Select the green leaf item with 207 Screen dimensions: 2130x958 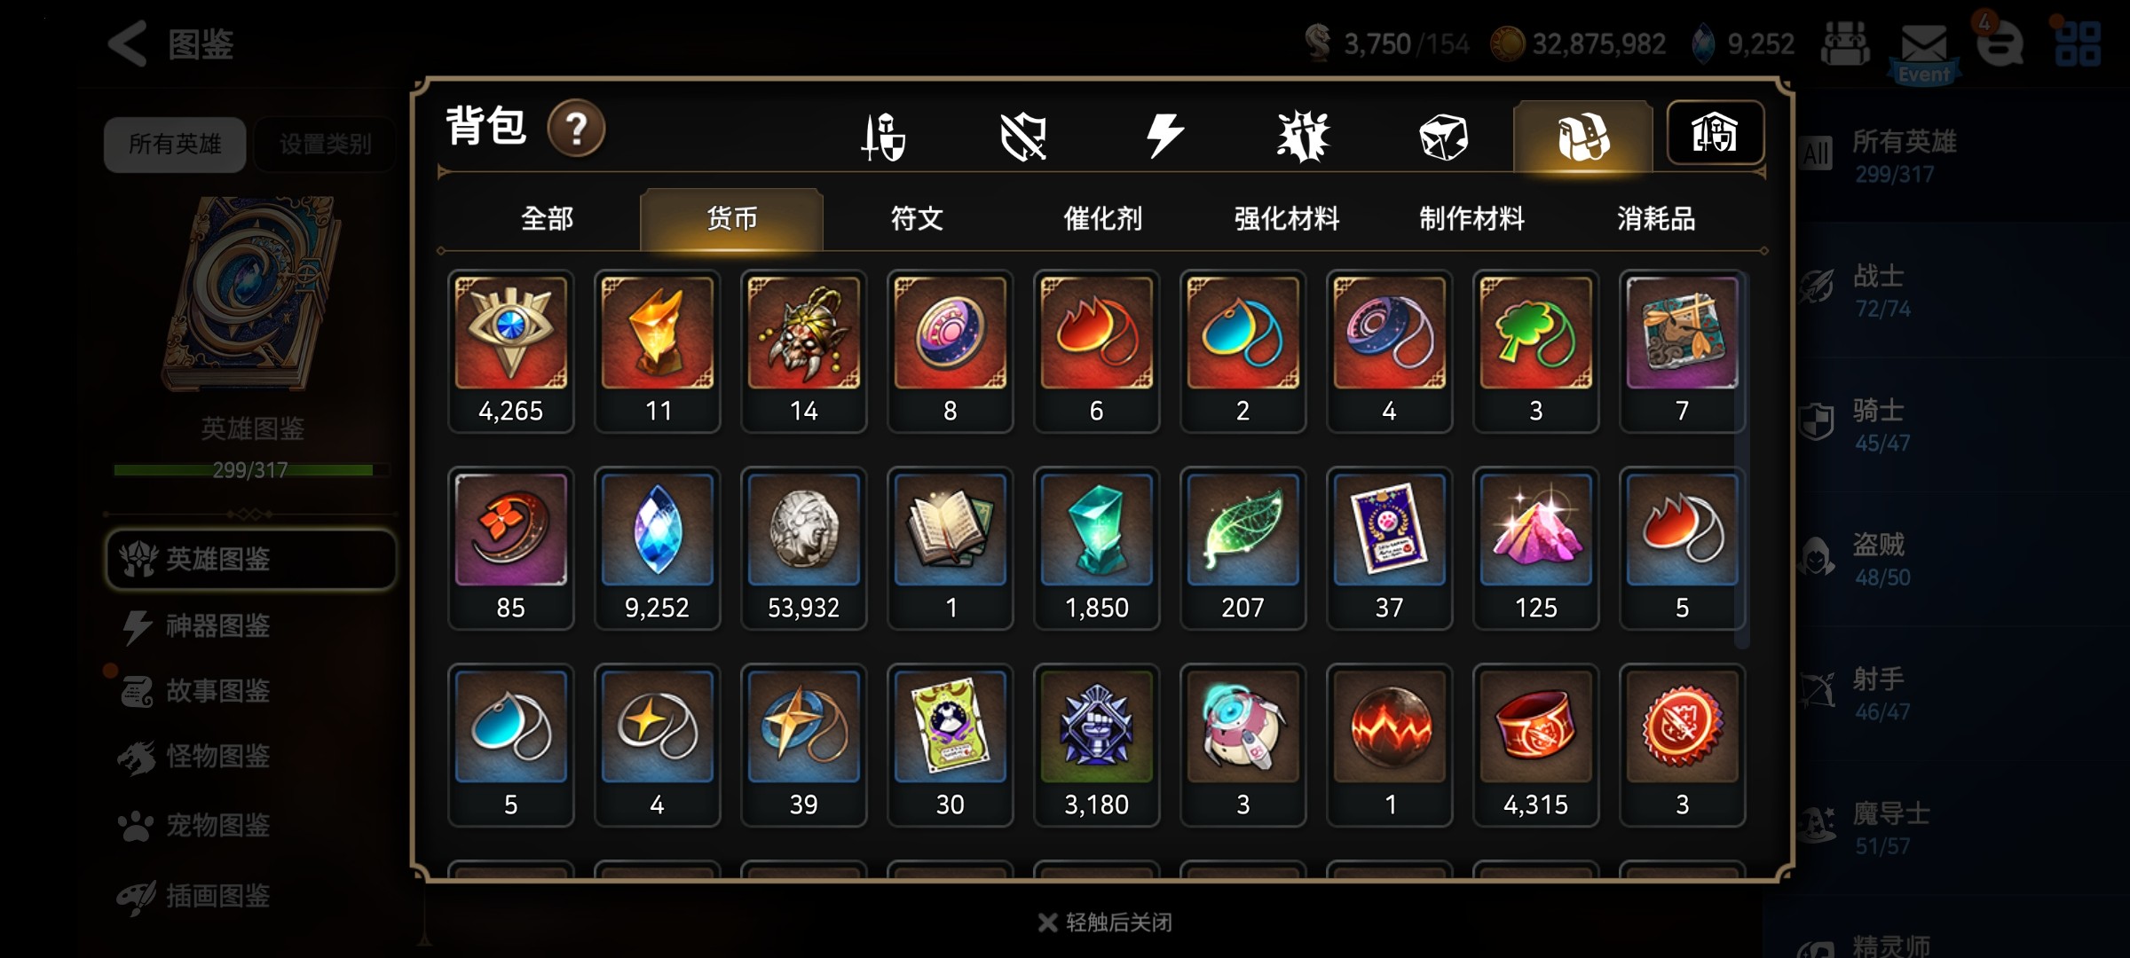[1242, 548]
